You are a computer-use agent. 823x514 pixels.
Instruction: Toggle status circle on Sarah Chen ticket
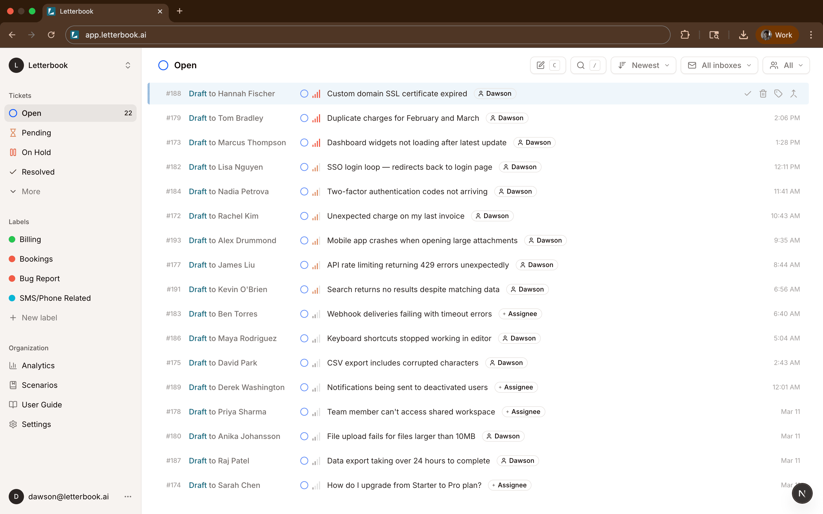(x=304, y=485)
